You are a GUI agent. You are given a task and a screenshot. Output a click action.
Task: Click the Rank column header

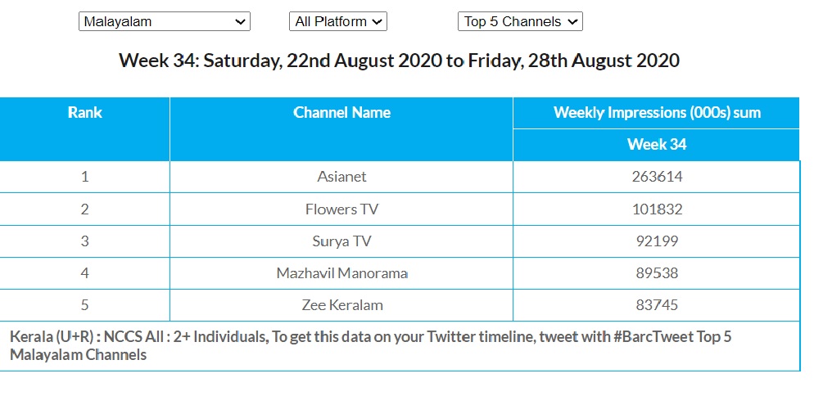click(85, 113)
